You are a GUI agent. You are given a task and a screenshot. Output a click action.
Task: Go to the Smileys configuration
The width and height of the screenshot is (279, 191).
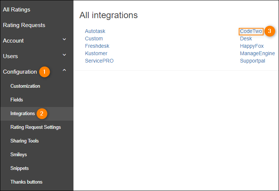click(19, 154)
